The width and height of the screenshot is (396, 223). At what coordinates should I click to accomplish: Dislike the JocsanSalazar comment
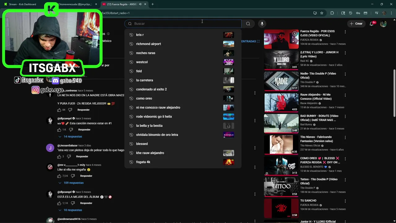click(69, 157)
